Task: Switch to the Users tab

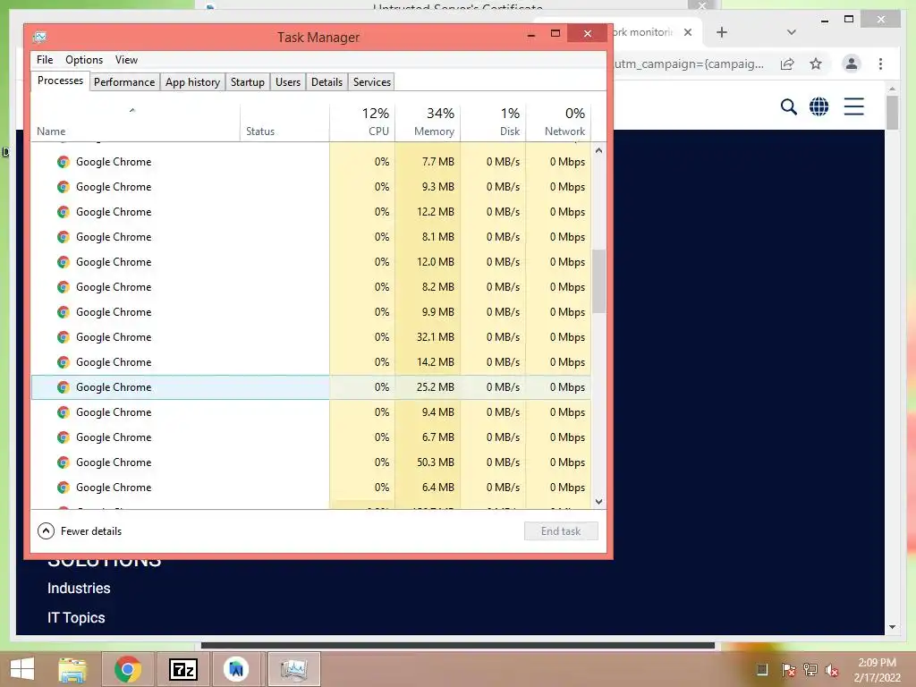Action: (288, 81)
